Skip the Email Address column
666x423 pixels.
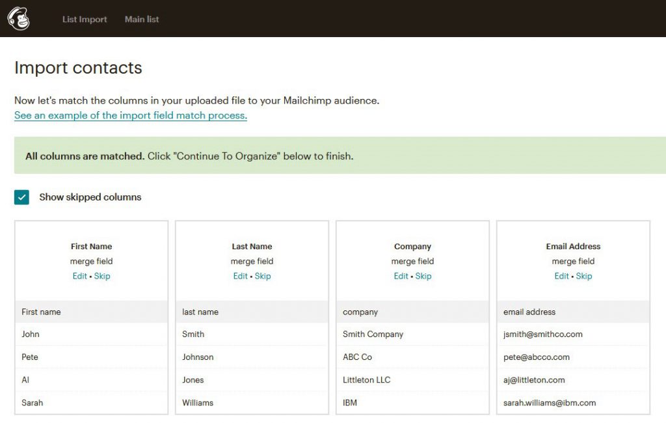pyautogui.click(x=583, y=276)
